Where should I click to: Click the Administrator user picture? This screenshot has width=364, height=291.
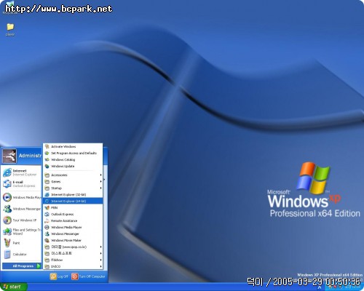coord(9,156)
